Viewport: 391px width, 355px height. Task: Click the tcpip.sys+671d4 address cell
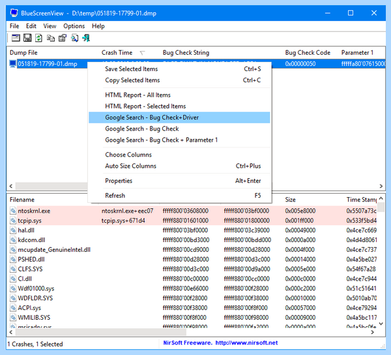[x=123, y=221]
